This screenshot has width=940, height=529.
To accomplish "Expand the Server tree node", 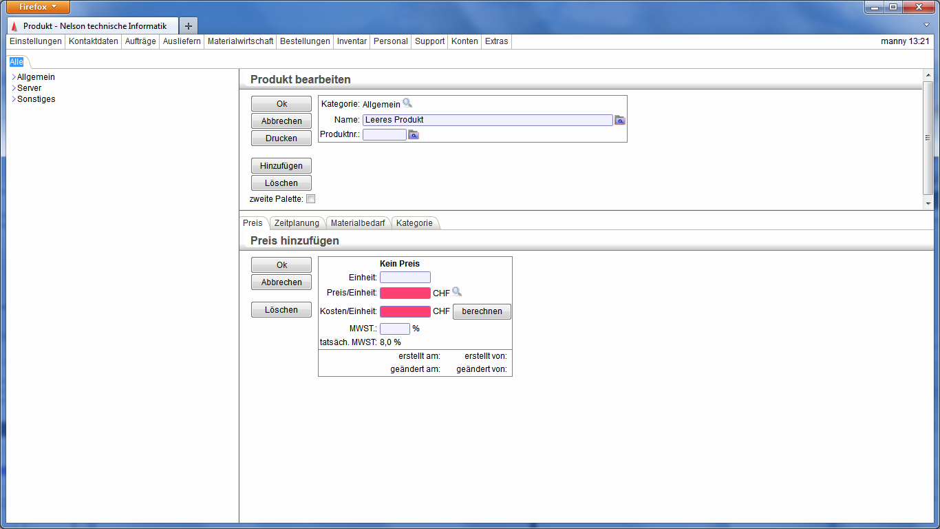I will pyautogui.click(x=14, y=88).
